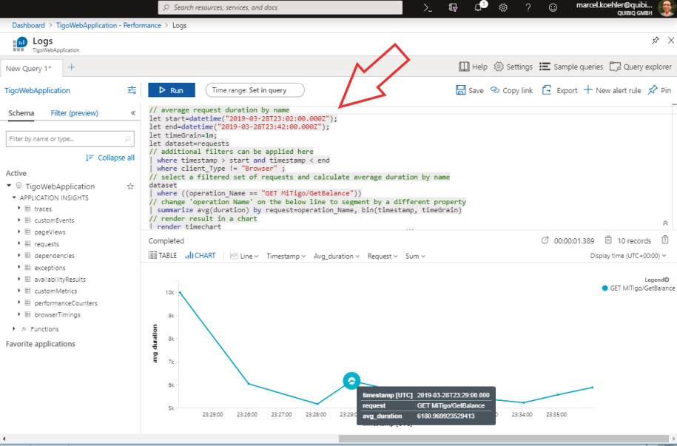Switch to the CHART view
The image size is (677, 446).
click(x=201, y=256)
